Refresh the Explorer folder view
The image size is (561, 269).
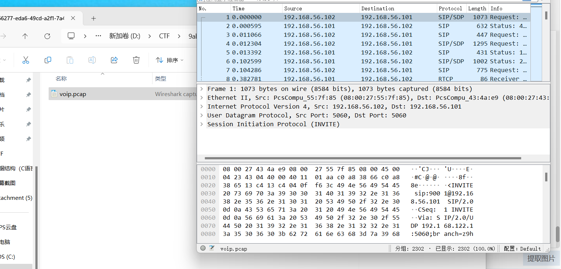pyautogui.click(x=47, y=36)
